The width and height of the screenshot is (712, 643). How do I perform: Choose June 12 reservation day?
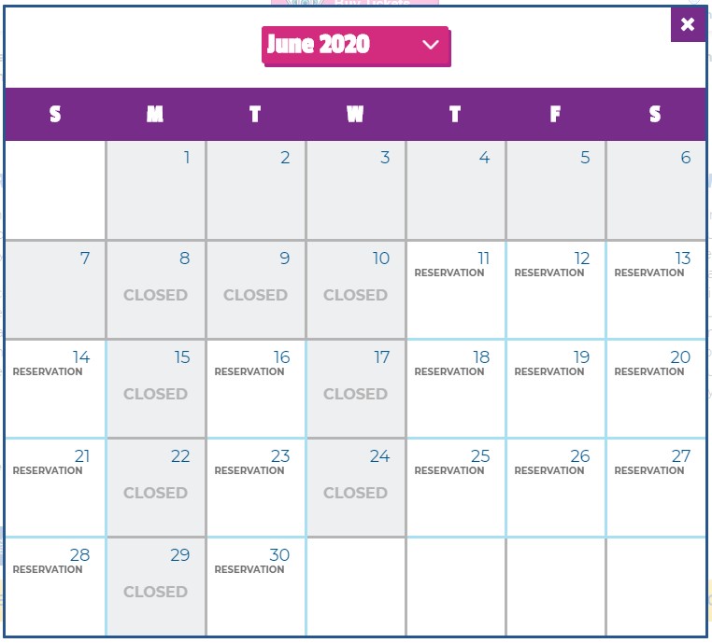pyautogui.click(x=556, y=289)
